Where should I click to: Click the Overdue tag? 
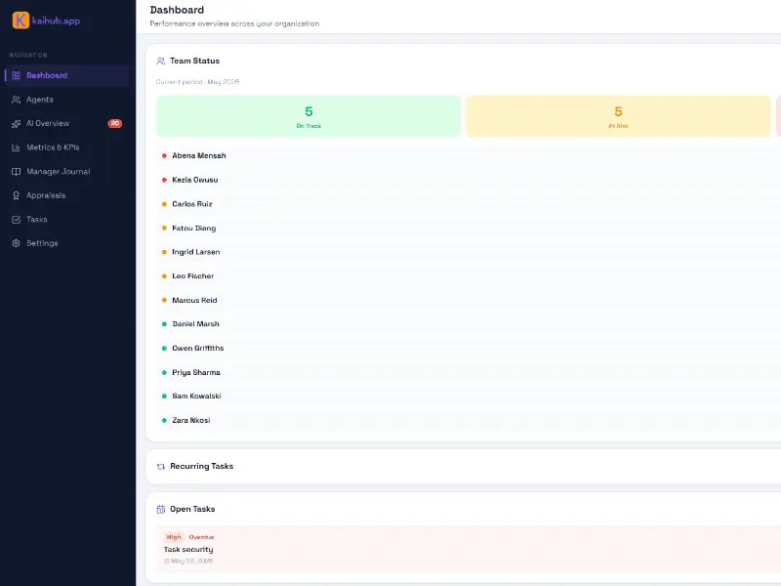[x=201, y=537]
